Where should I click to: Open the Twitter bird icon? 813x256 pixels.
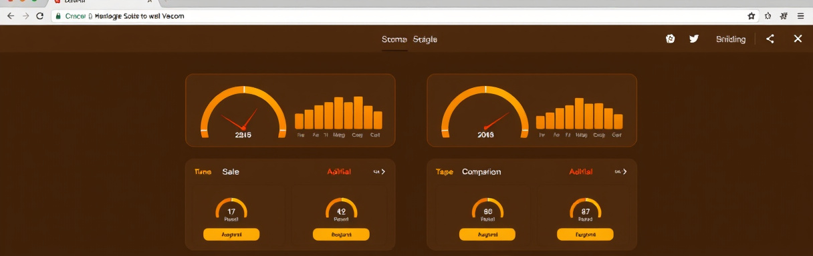click(694, 39)
